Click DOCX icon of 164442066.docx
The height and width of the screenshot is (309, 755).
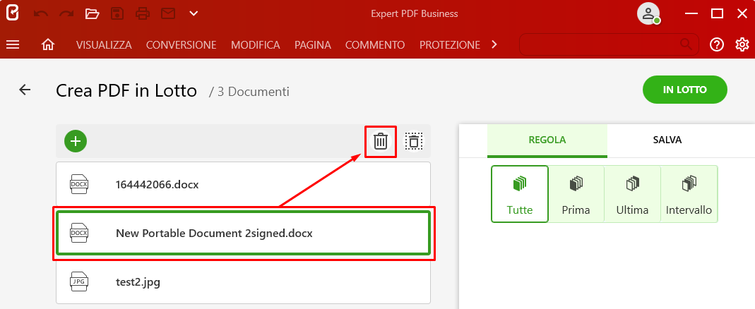click(79, 184)
